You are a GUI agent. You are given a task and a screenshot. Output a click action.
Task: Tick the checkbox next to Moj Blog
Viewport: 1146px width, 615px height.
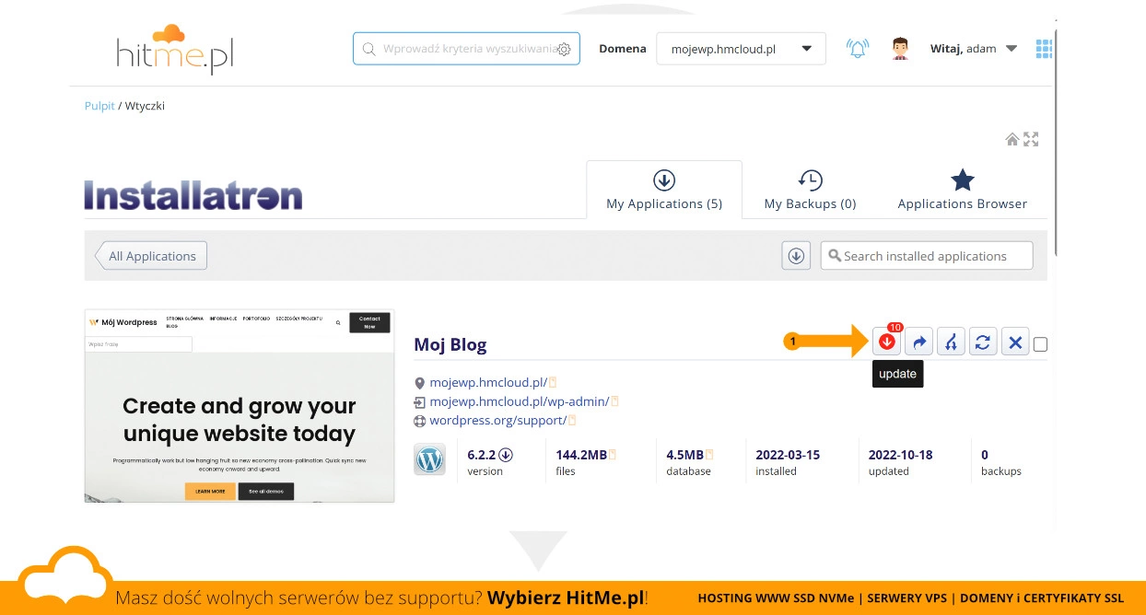pos(1041,344)
